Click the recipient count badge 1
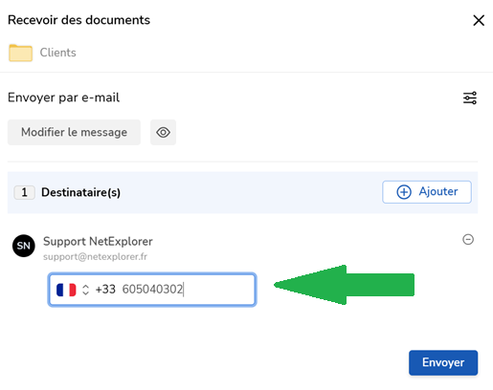The width and height of the screenshot is (493, 390). [24, 192]
